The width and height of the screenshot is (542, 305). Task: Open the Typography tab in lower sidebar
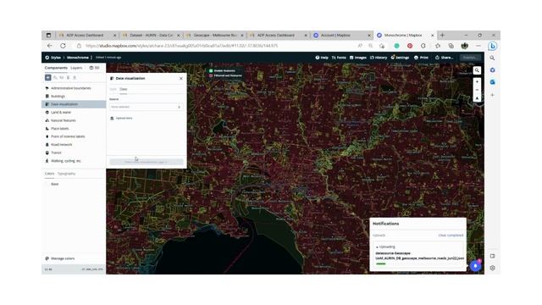[66, 174]
